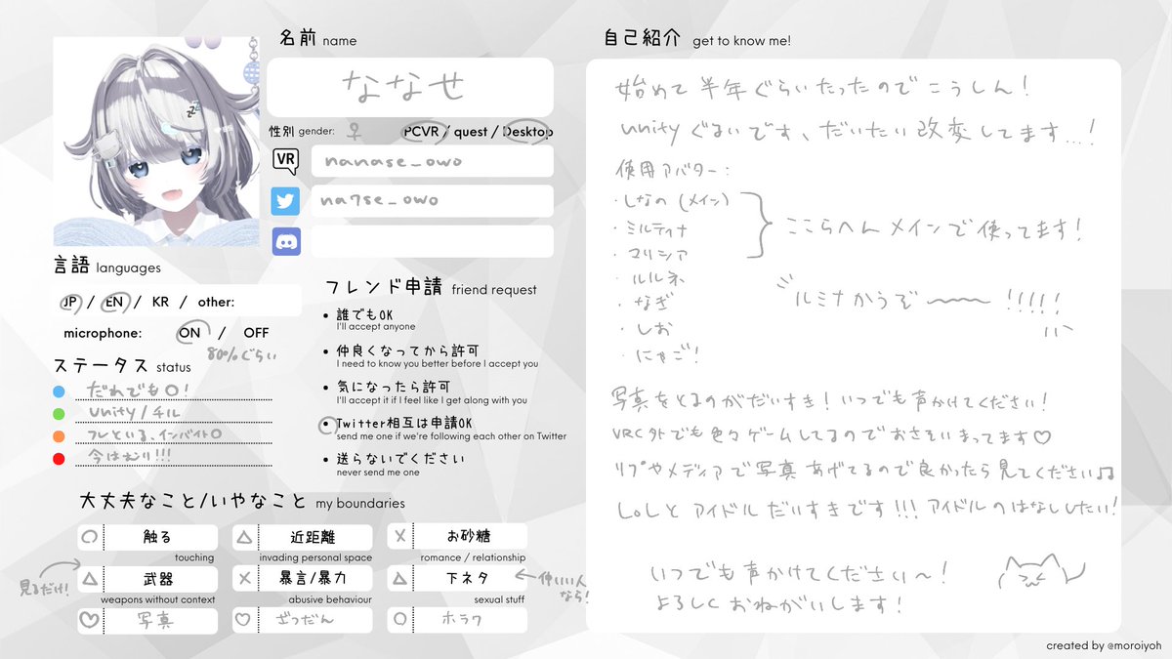Click the ステータス status heading
The height and width of the screenshot is (659, 1172).
pyautogui.click(x=123, y=366)
